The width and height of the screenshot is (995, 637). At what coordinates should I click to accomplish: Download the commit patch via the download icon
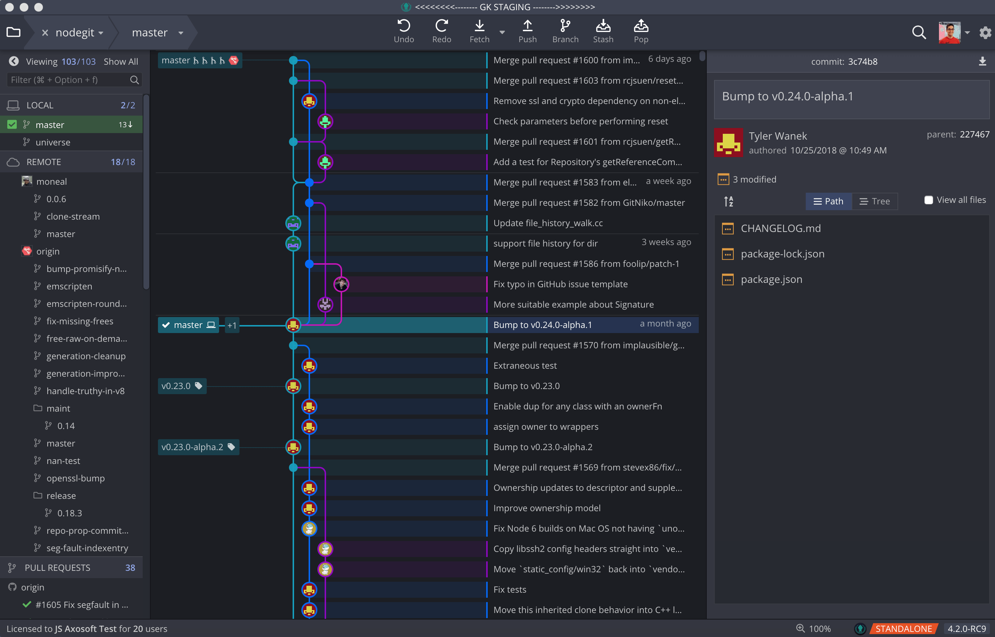[x=982, y=61]
